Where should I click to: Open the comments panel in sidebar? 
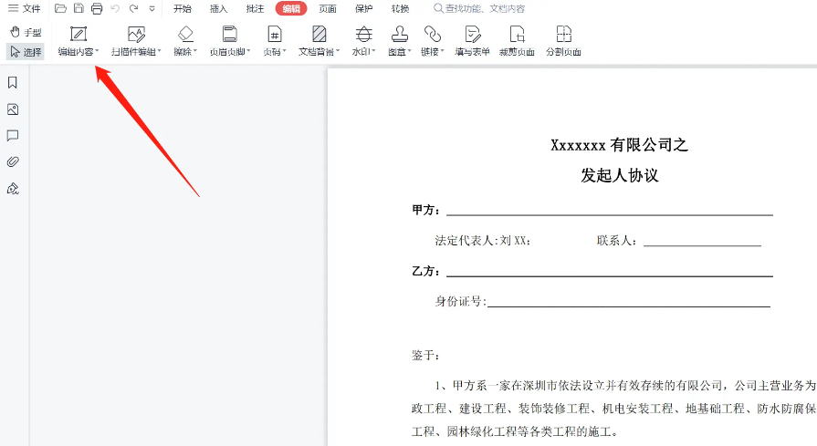click(13, 136)
